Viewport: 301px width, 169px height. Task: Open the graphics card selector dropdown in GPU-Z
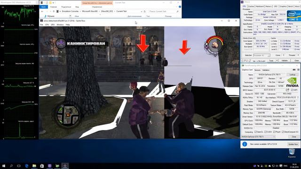pyautogui.click(x=258, y=137)
